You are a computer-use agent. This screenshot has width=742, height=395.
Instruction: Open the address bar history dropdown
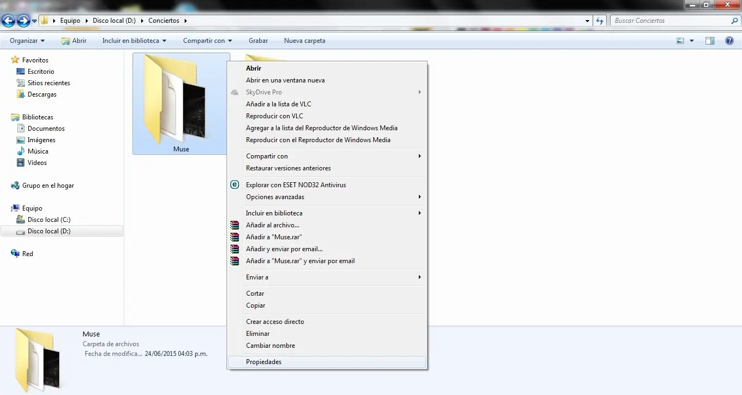click(x=588, y=21)
